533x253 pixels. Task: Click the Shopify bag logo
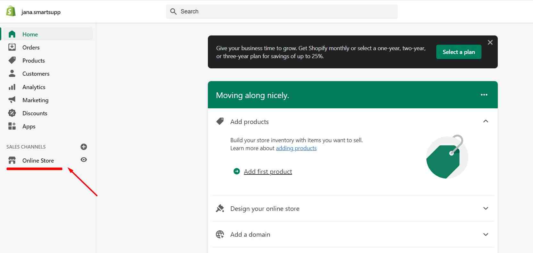tap(11, 11)
